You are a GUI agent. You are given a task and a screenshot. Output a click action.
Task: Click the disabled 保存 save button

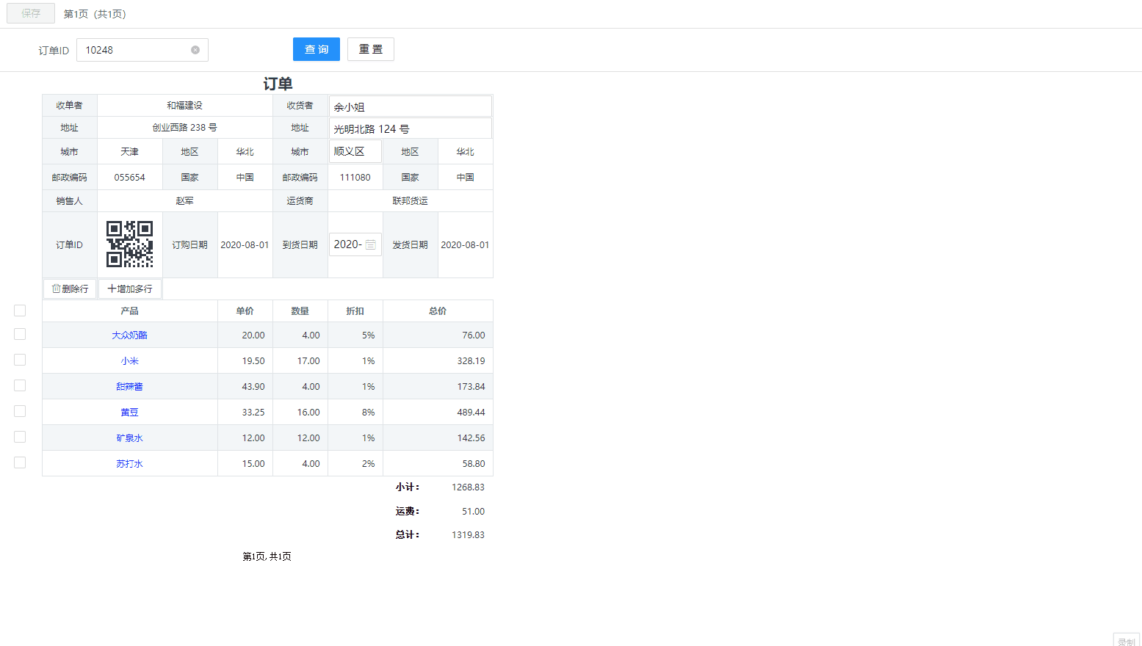point(31,13)
